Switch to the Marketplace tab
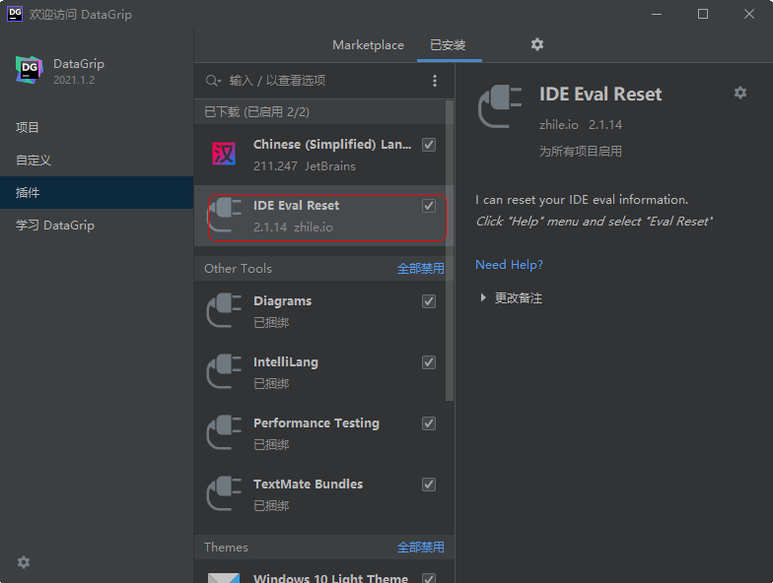The height and width of the screenshot is (583, 773). pyautogui.click(x=369, y=45)
